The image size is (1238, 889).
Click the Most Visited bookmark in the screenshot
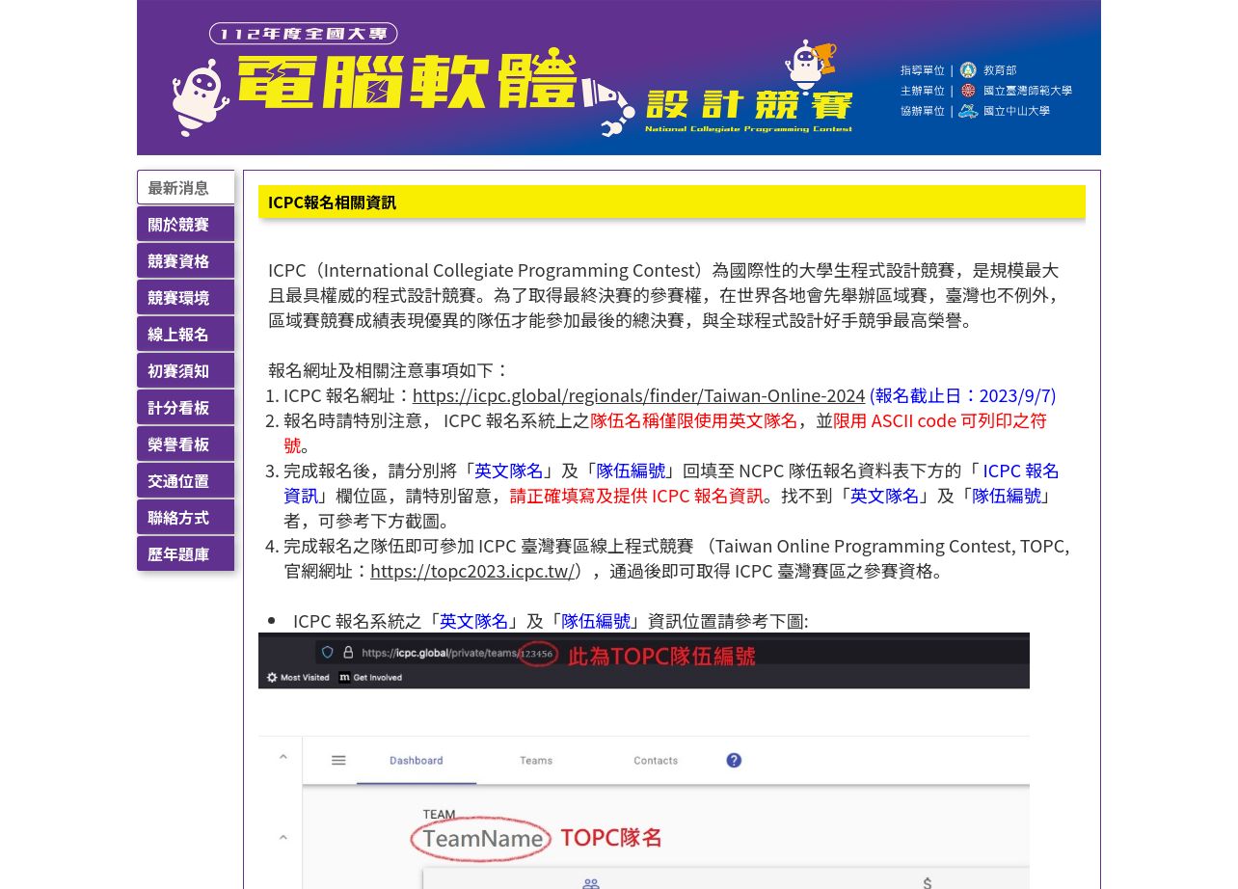tap(298, 678)
